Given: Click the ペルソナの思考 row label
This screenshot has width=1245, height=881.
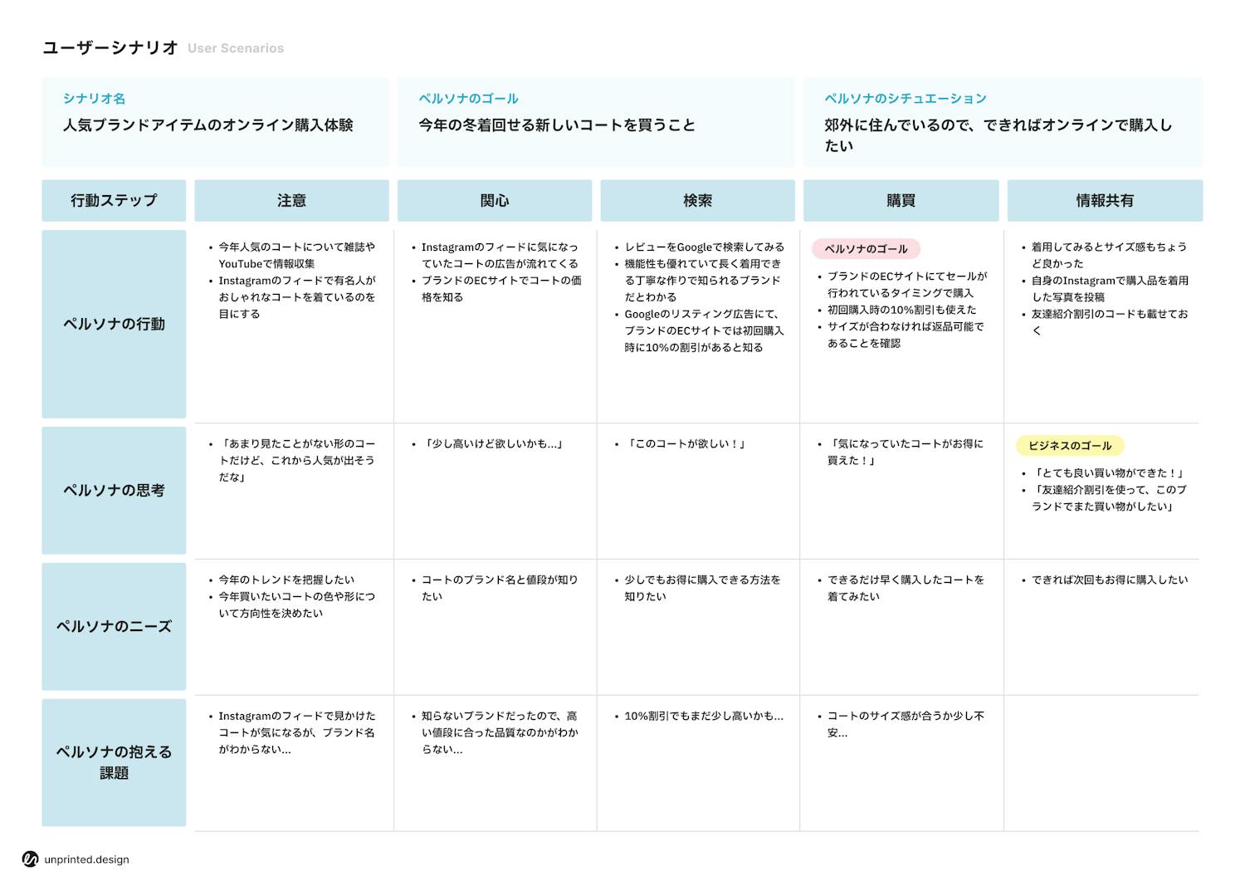Looking at the screenshot, I should click(114, 491).
